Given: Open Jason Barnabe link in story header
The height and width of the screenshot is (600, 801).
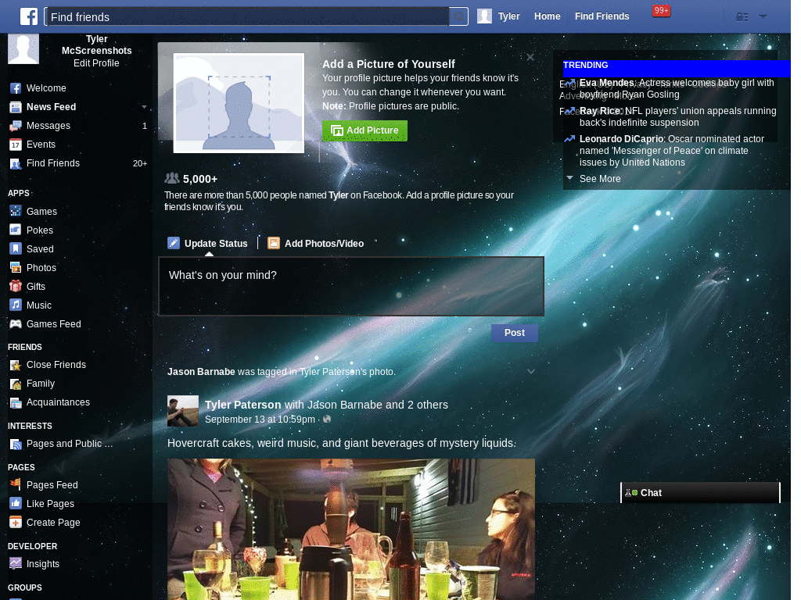Looking at the screenshot, I should pos(201,372).
